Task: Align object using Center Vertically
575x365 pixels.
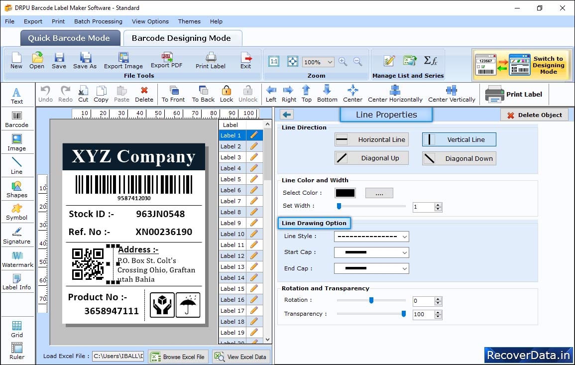Action: [x=452, y=94]
